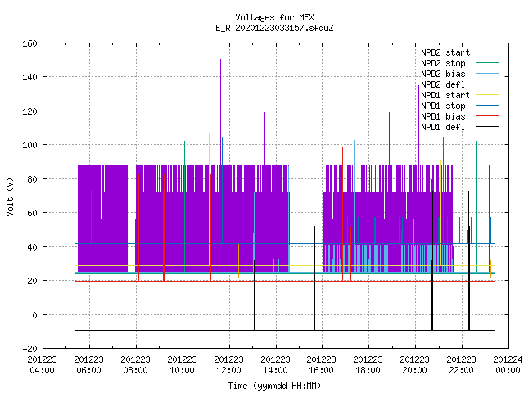Click x-axis tick 201224 00:00
524x393 pixels.
coord(508,365)
